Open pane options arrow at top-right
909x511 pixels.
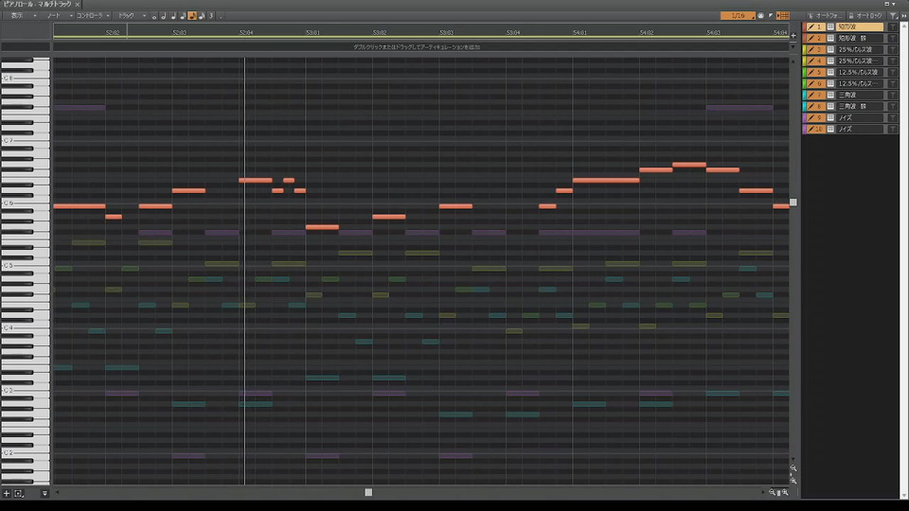893,4
